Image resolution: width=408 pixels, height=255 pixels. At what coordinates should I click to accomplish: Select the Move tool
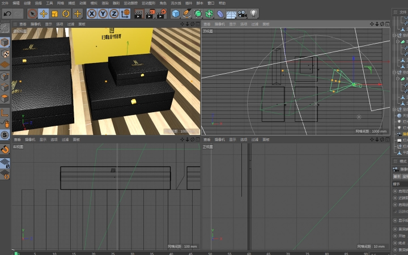[44, 13]
